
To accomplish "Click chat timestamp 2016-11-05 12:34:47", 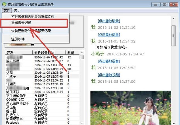I will 125,54.
